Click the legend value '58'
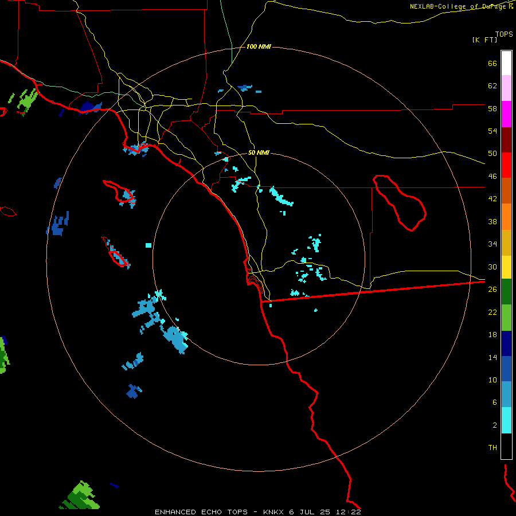The width and height of the screenshot is (516, 516). (x=492, y=108)
